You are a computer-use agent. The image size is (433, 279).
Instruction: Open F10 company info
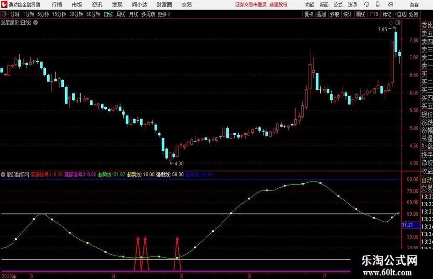coord(374,14)
